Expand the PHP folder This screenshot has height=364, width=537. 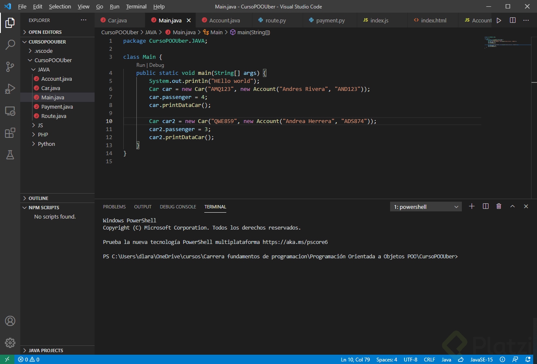pos(57,134)
